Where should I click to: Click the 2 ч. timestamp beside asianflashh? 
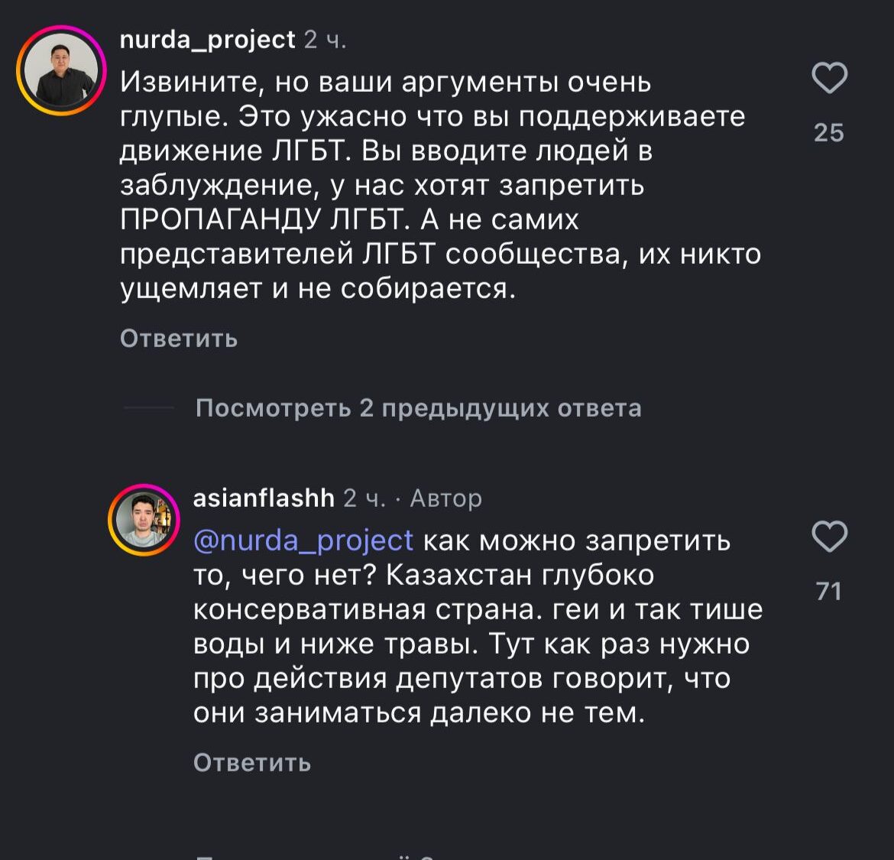pos(364,498)
